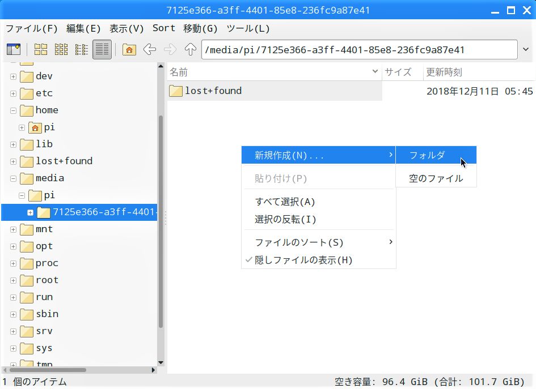This screenshot has width=536, height=389.
Task: Click the new tab toolbar icon
Action: pyautogui.click(x=13, y=50)
